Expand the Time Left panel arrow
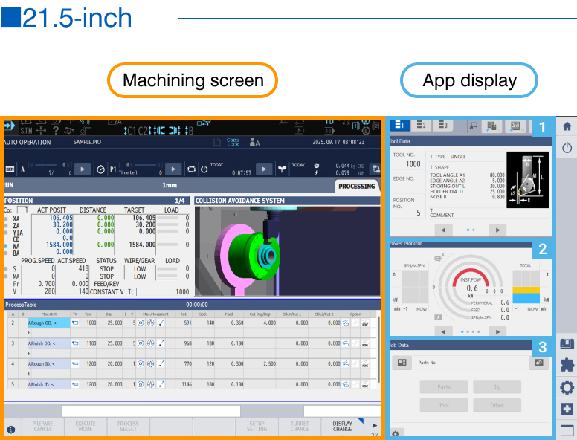Screen dimensions: 577x440 click(x=173, y=169)
